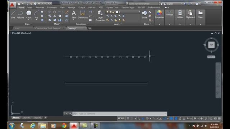Image resolution: width=230 pixels, height=129 pixels.
Task: Toggle polar tracking in status bar
Action: (147, 119)
